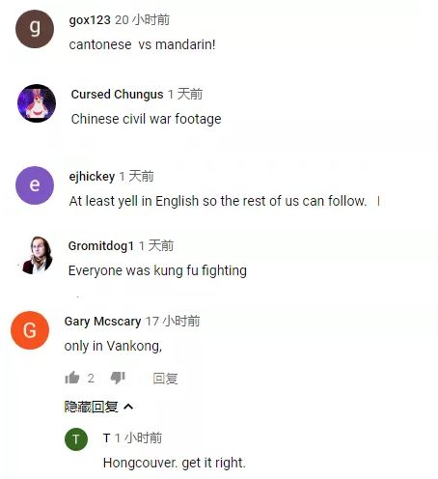Open Gromitdog1's portrait avatar
This screenshot has height=479, width=438.
point(37,256)
